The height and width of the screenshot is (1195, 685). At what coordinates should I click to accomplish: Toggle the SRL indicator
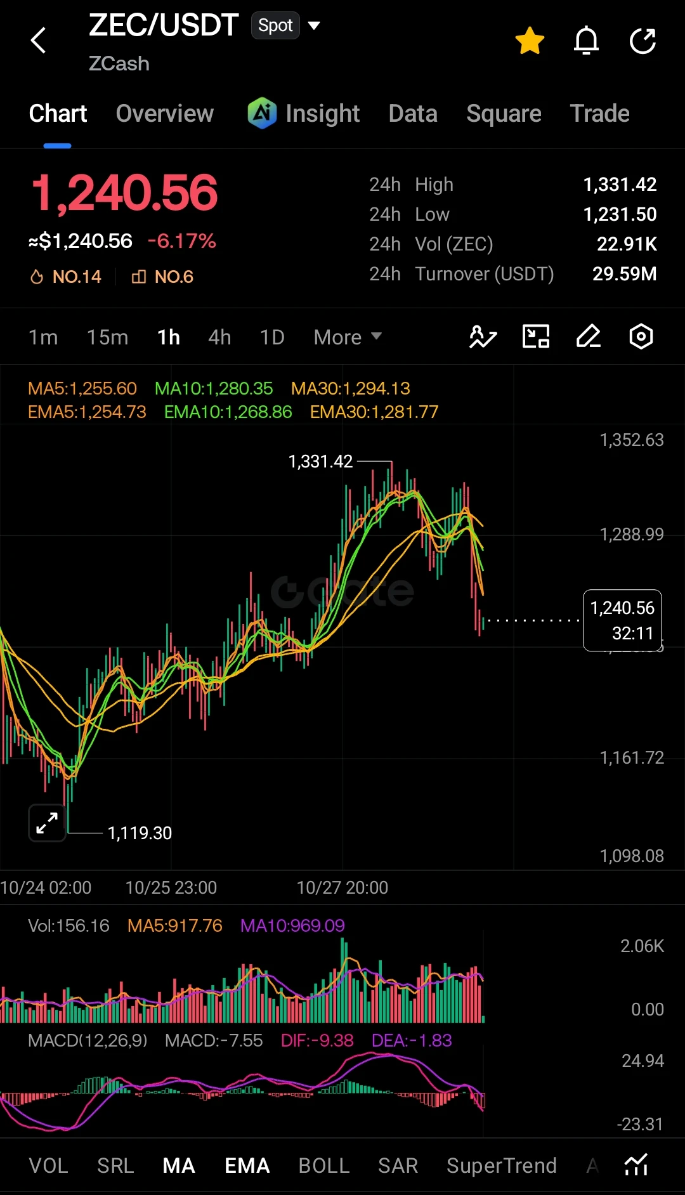pyautogui.click(x=115, y=1166)
